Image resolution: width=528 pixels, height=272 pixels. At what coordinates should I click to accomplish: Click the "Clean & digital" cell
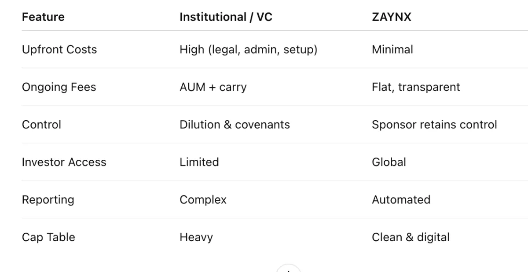[x=411, y=237]
